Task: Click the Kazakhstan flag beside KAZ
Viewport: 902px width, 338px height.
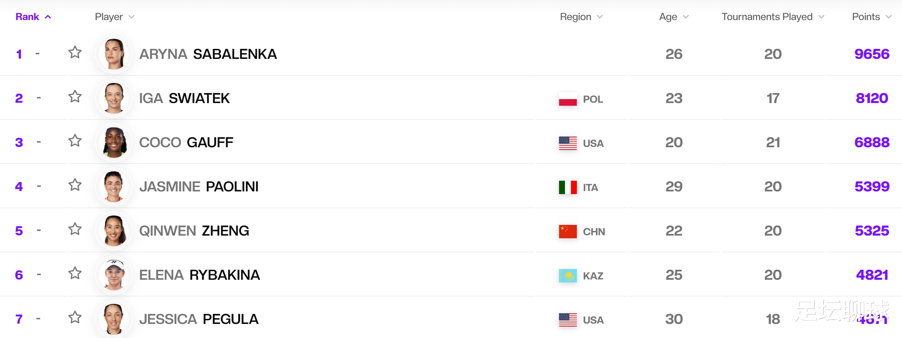Action: (x=568, y=276)
